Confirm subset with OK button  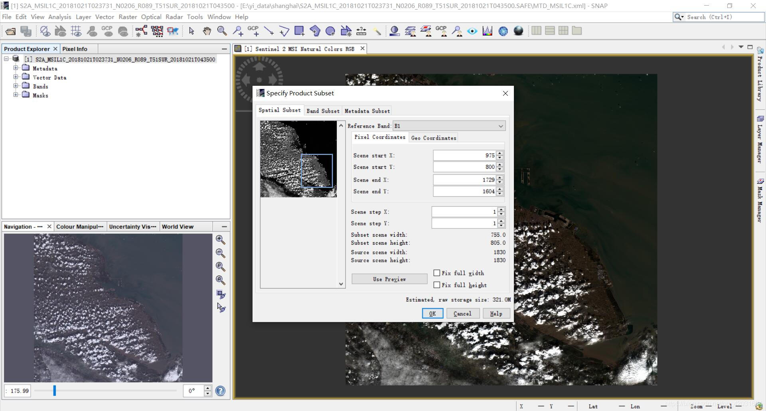point(432,314)
